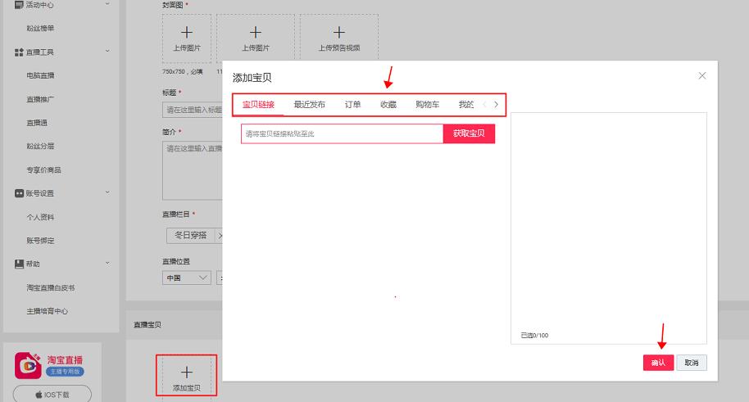This screenshot has height=402, width=749.
Task: Remove the 冬日穿搭 tag with its X
Action: click(219, 235)
